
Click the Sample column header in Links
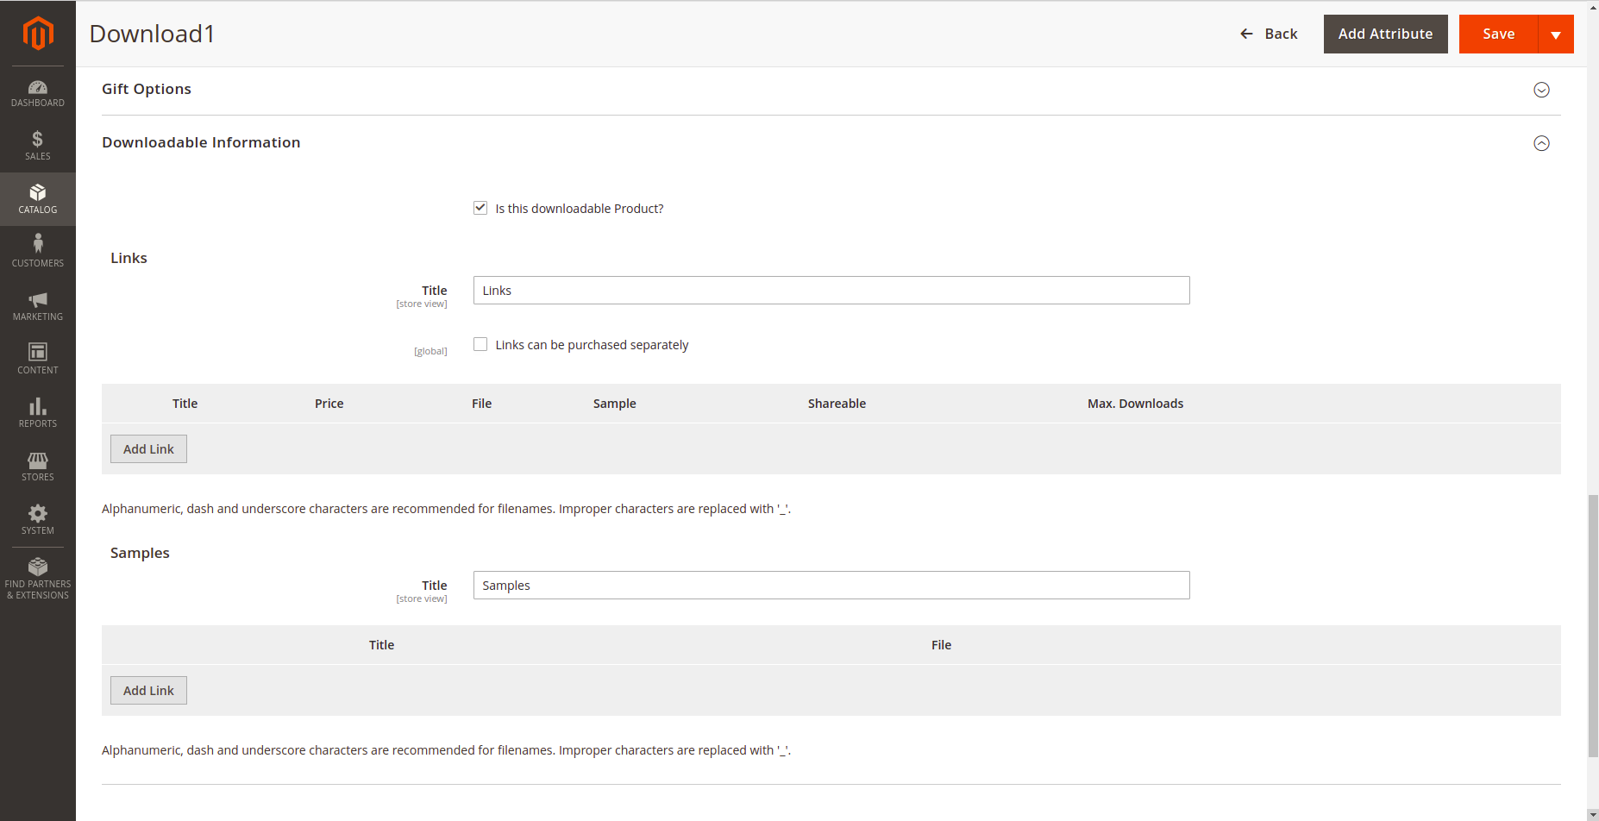click(614, 404)
